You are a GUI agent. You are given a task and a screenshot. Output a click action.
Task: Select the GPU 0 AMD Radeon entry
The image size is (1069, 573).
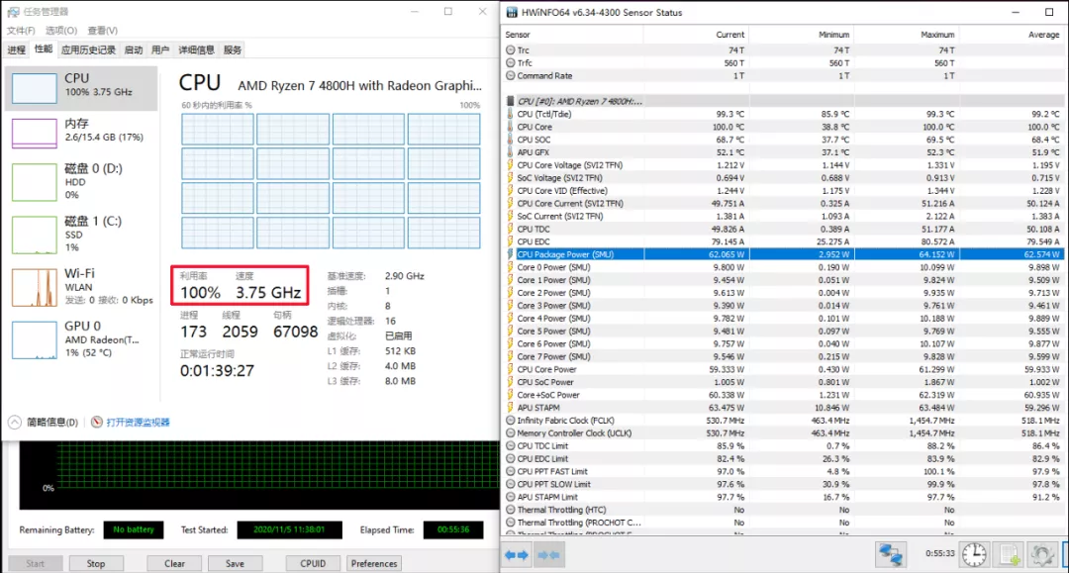(x=82, y=338)
